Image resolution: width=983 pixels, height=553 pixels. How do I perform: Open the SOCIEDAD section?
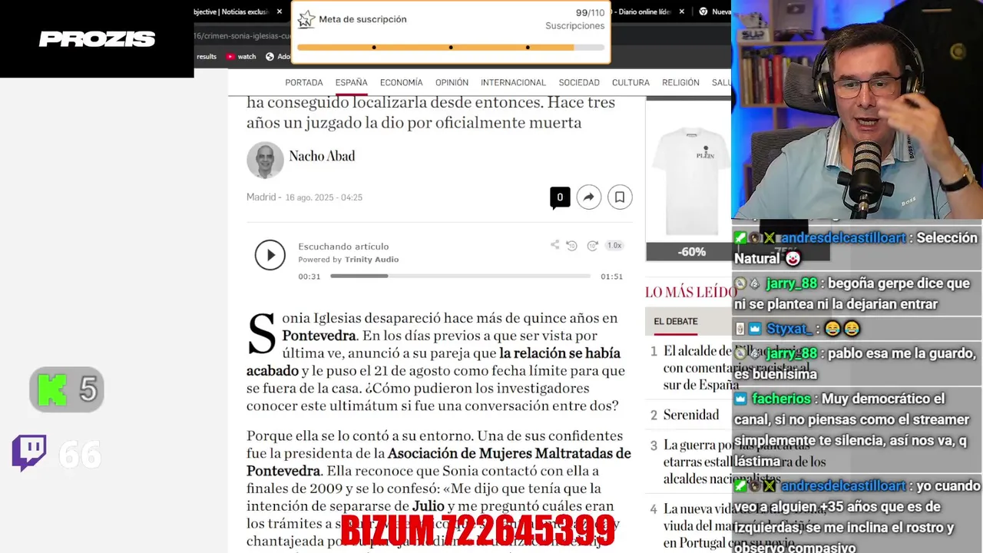point(579,82)
